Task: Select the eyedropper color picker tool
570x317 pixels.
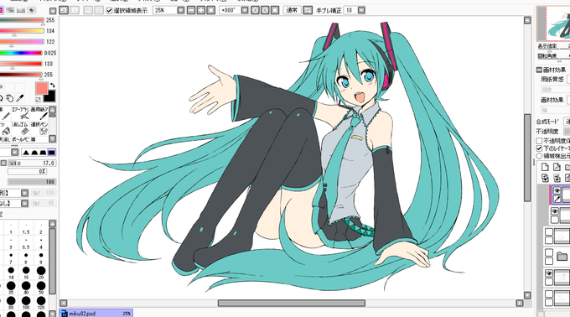Action: (20, 98)
